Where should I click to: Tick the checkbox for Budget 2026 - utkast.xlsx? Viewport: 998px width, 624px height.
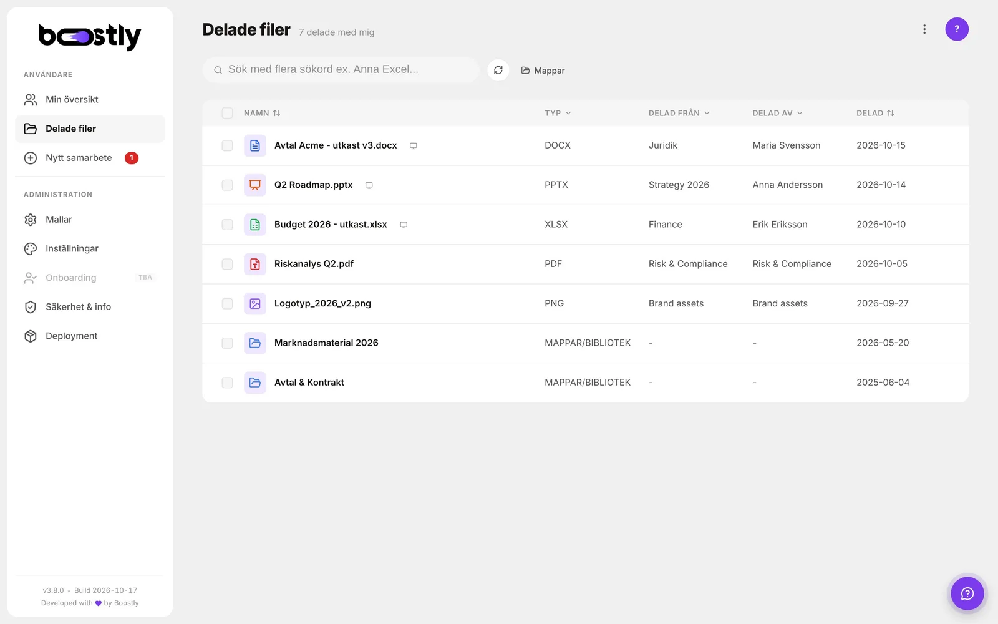tap(227, 225)
